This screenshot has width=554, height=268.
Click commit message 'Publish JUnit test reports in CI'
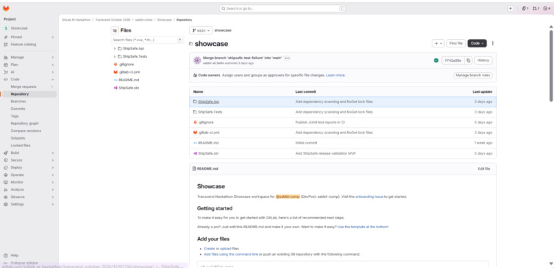(x=320, y=122)
